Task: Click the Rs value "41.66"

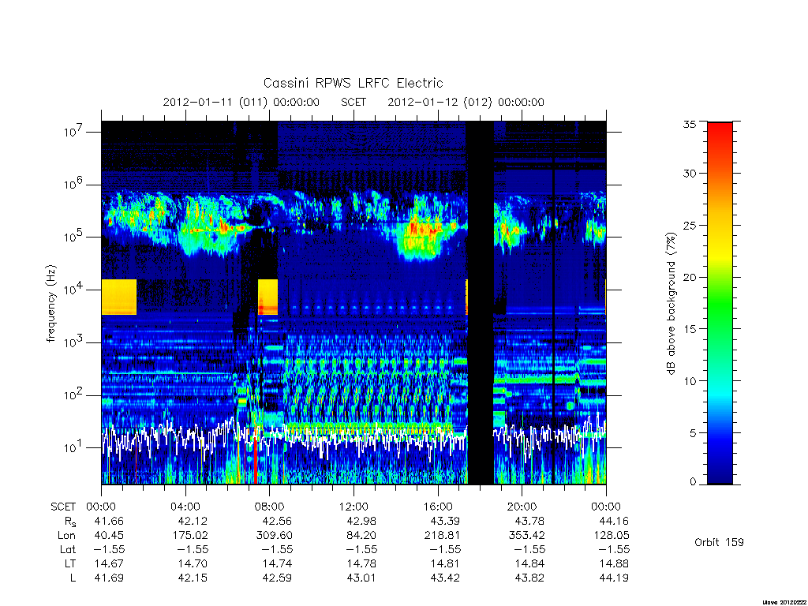Action: 109,521
